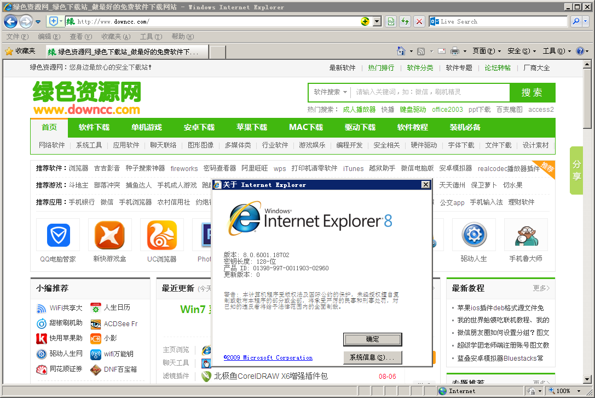Click the 驱动人生 gear icon

click(x=473, y=235)
